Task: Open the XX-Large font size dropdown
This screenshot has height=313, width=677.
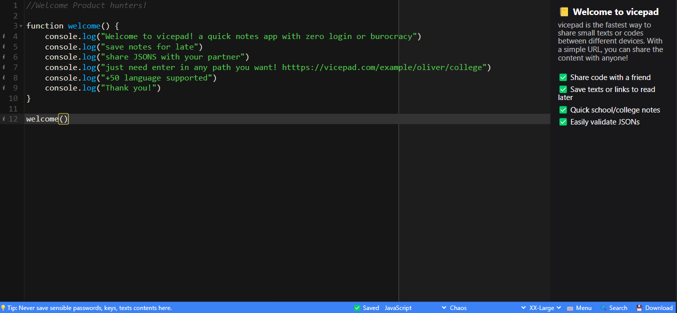Action: [545, 308]
